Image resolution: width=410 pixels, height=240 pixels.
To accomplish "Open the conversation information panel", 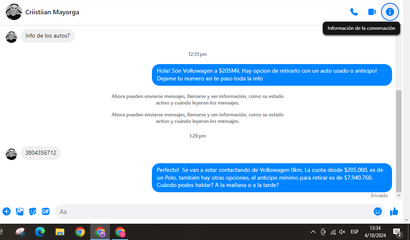I will click(x=390, y=12).
